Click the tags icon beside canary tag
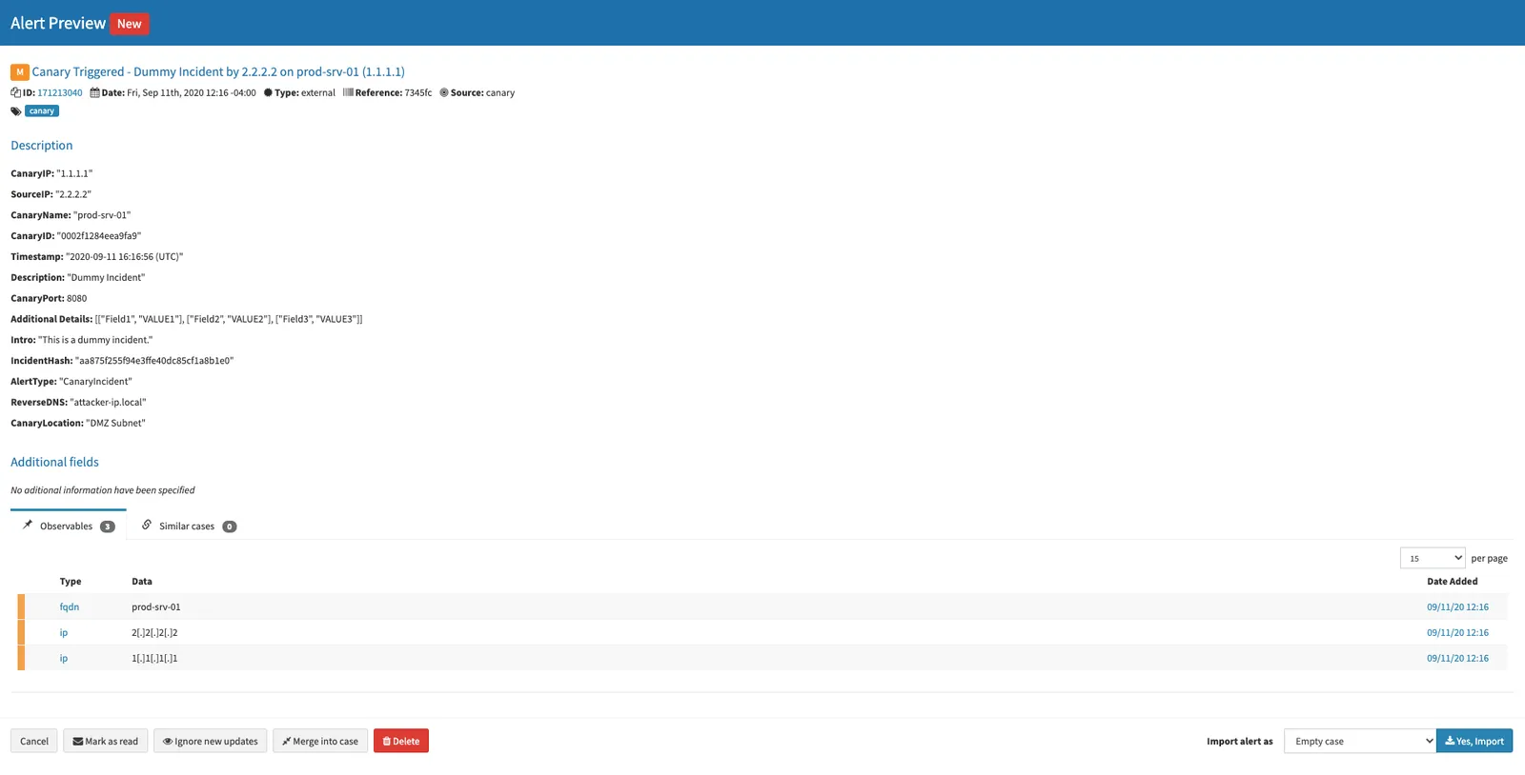This screenshot has width=1525, height=775. 16,111
